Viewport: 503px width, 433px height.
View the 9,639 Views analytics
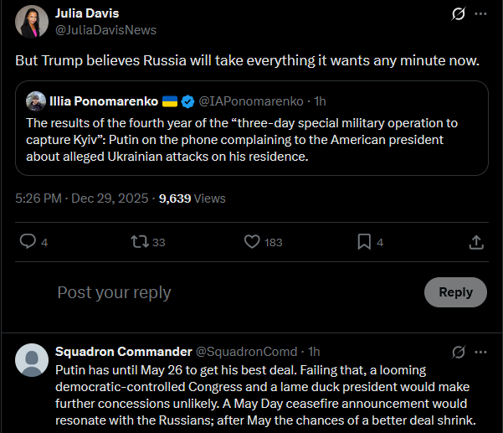[x=192, y=198]
